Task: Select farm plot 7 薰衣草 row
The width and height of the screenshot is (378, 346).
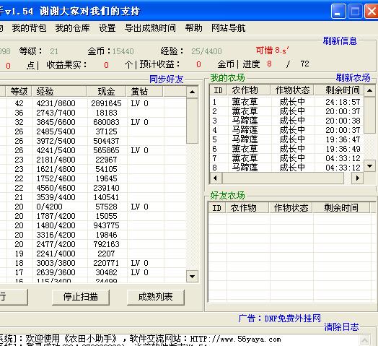Action: tap(286, 158)
